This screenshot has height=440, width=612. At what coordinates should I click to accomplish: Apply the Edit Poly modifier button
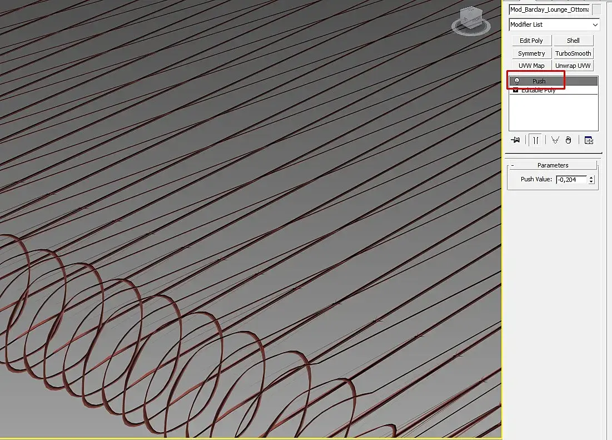pyautogui.click(x=531, y=41)
